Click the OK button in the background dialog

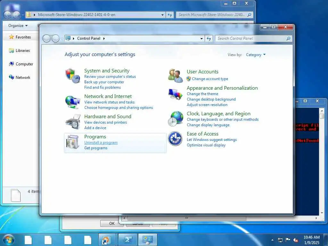(112, 223)
